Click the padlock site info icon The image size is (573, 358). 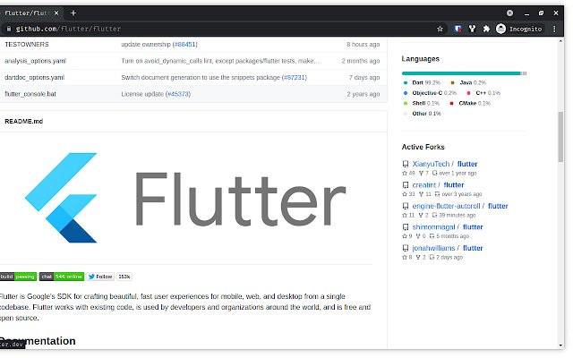[x=9, y=29]
